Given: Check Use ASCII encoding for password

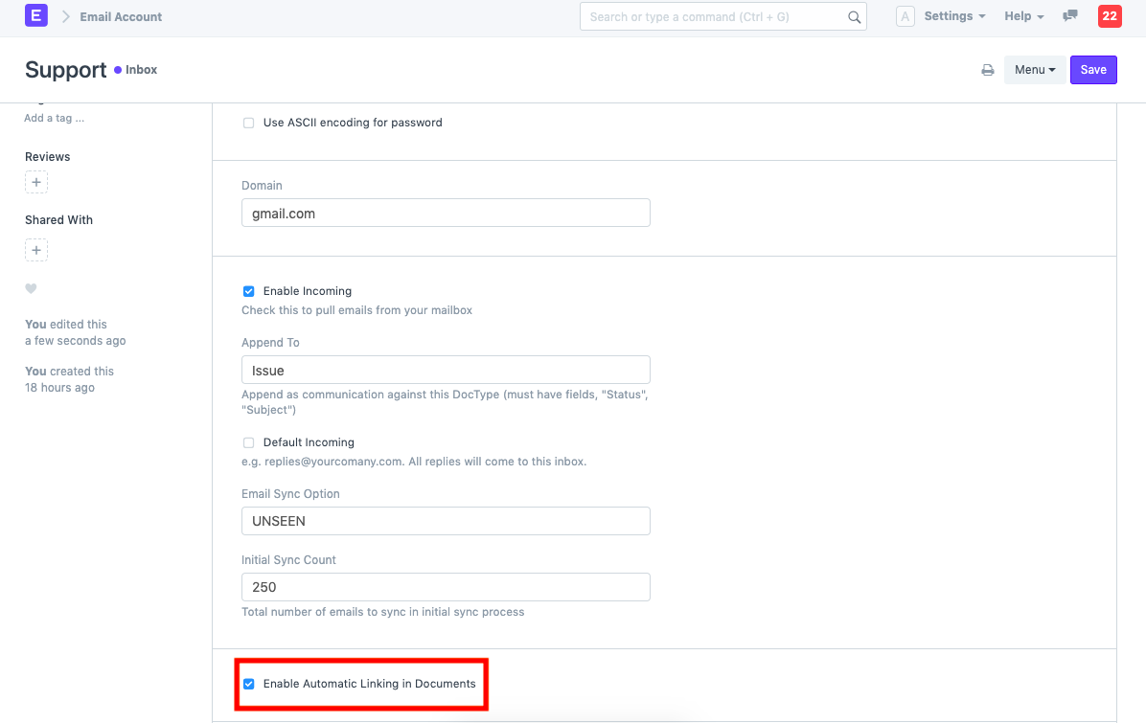Looking at the screenshot, I should pyautogui.click(x=248, y=123).
